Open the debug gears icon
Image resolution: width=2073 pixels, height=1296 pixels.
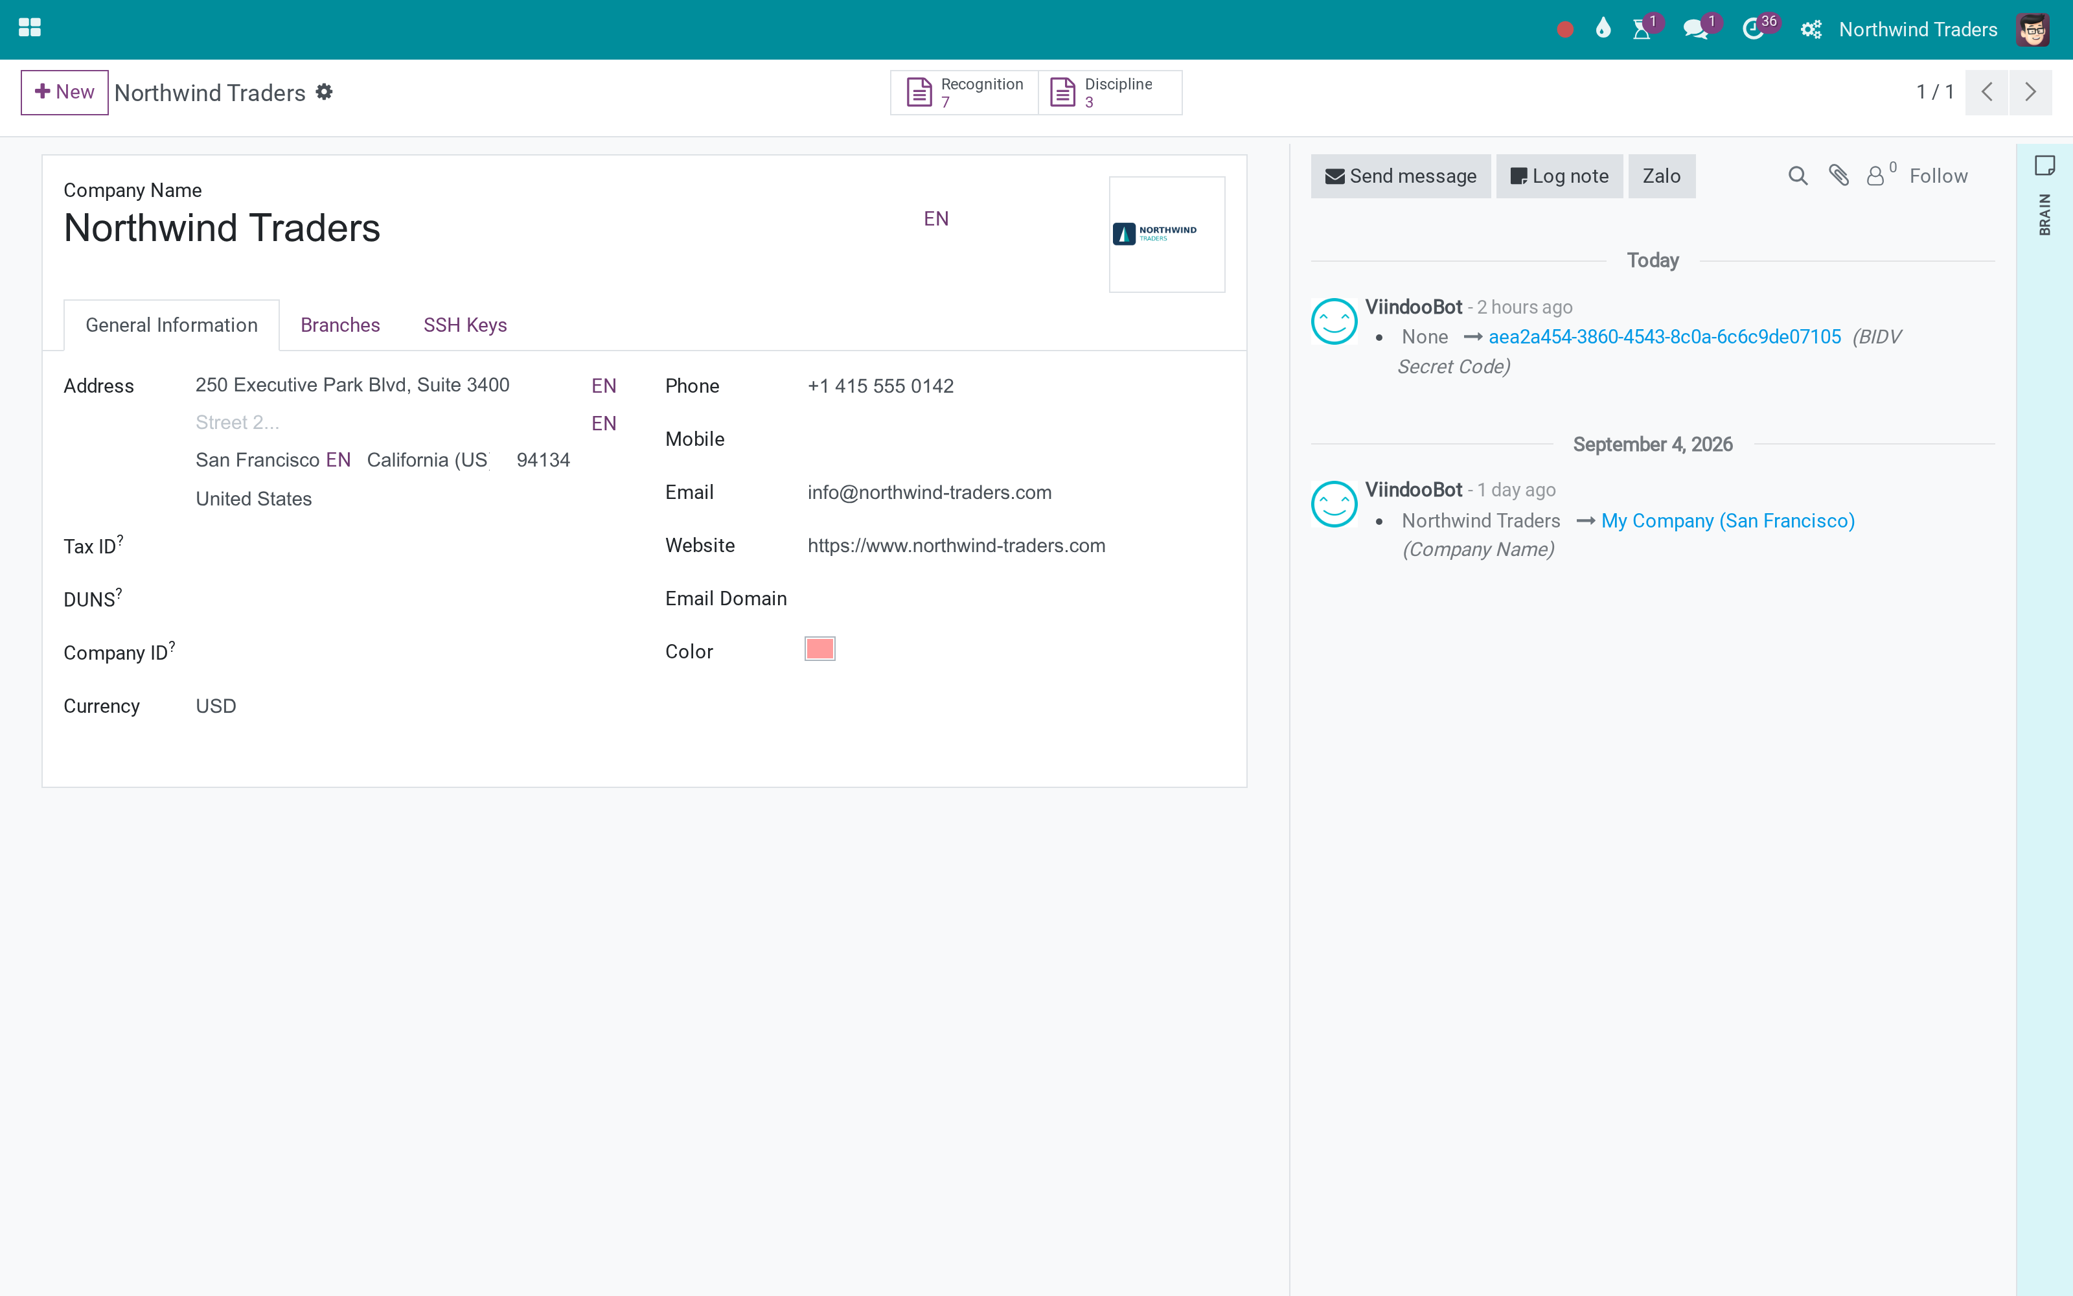click(1810, 30)
